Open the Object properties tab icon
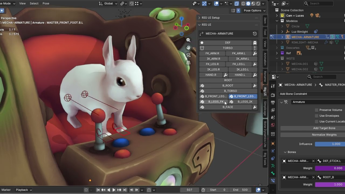This screenshot has height=194, width=345. (x=273, y=144)
